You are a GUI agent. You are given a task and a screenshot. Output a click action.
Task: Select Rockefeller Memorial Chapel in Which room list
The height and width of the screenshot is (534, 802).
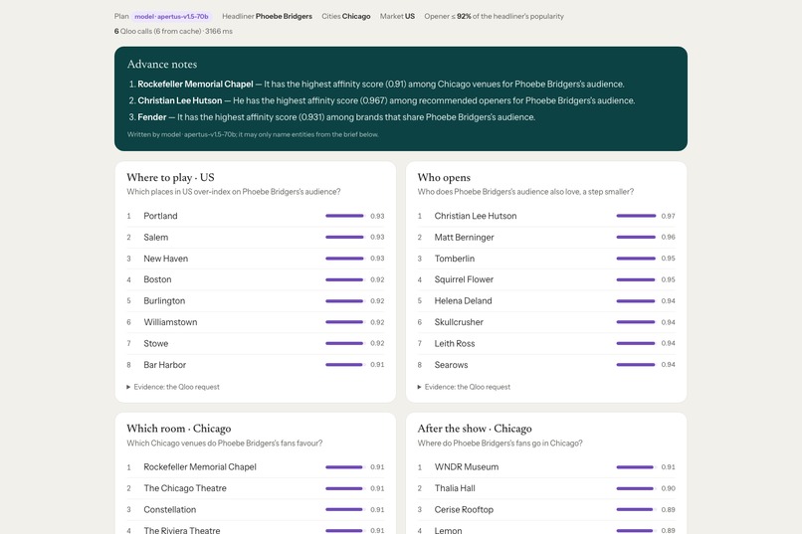pos(256,467)
